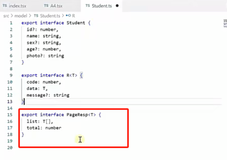Click the 'interface' keyword on line 15
This screenshot has height=160, width=227.
coord(52,115)
